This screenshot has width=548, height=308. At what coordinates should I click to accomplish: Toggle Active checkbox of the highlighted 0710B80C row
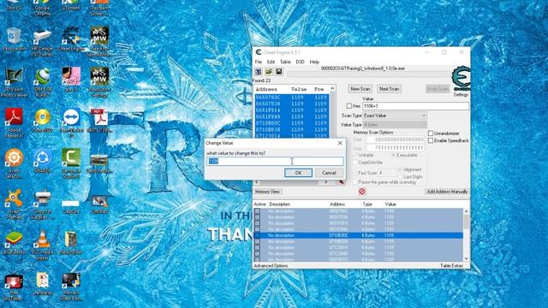click(x=258, y=236)
